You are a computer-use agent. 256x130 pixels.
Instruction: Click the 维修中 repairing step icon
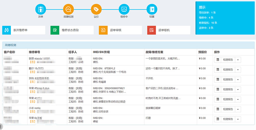tap(124, 9)
